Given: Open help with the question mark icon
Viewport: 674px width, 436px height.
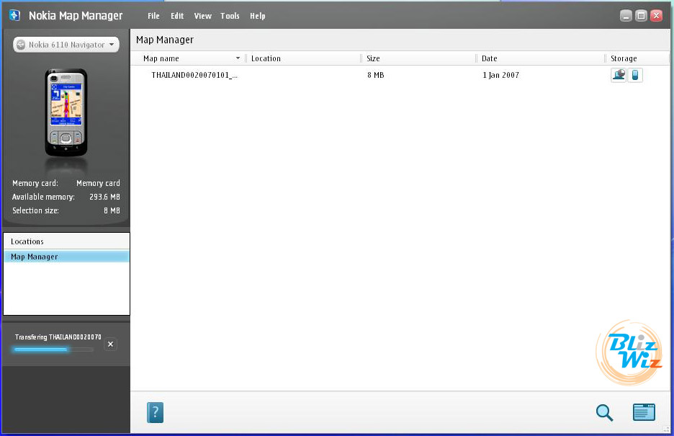Looking at the screenshot, I should pyautogui.click(x=155, y=413).
